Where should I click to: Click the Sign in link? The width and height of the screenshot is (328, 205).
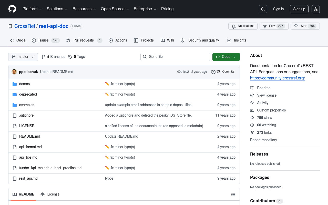coord(278,9)
